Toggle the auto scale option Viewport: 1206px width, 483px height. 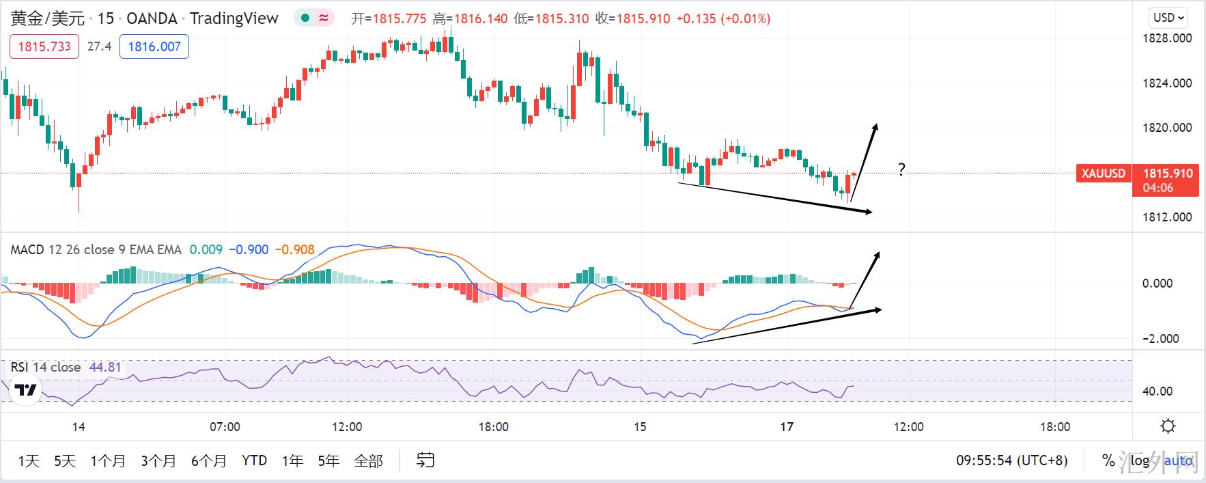[x=1177, y=460]
